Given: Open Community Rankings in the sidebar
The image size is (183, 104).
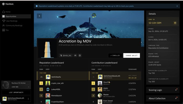Looking at the screenshot, I should click(x=16, y=25).
